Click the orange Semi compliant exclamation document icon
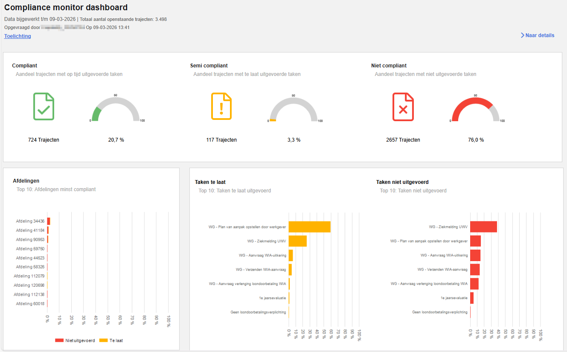This screenshot has height=352, width=567. (x=221, y=106)
